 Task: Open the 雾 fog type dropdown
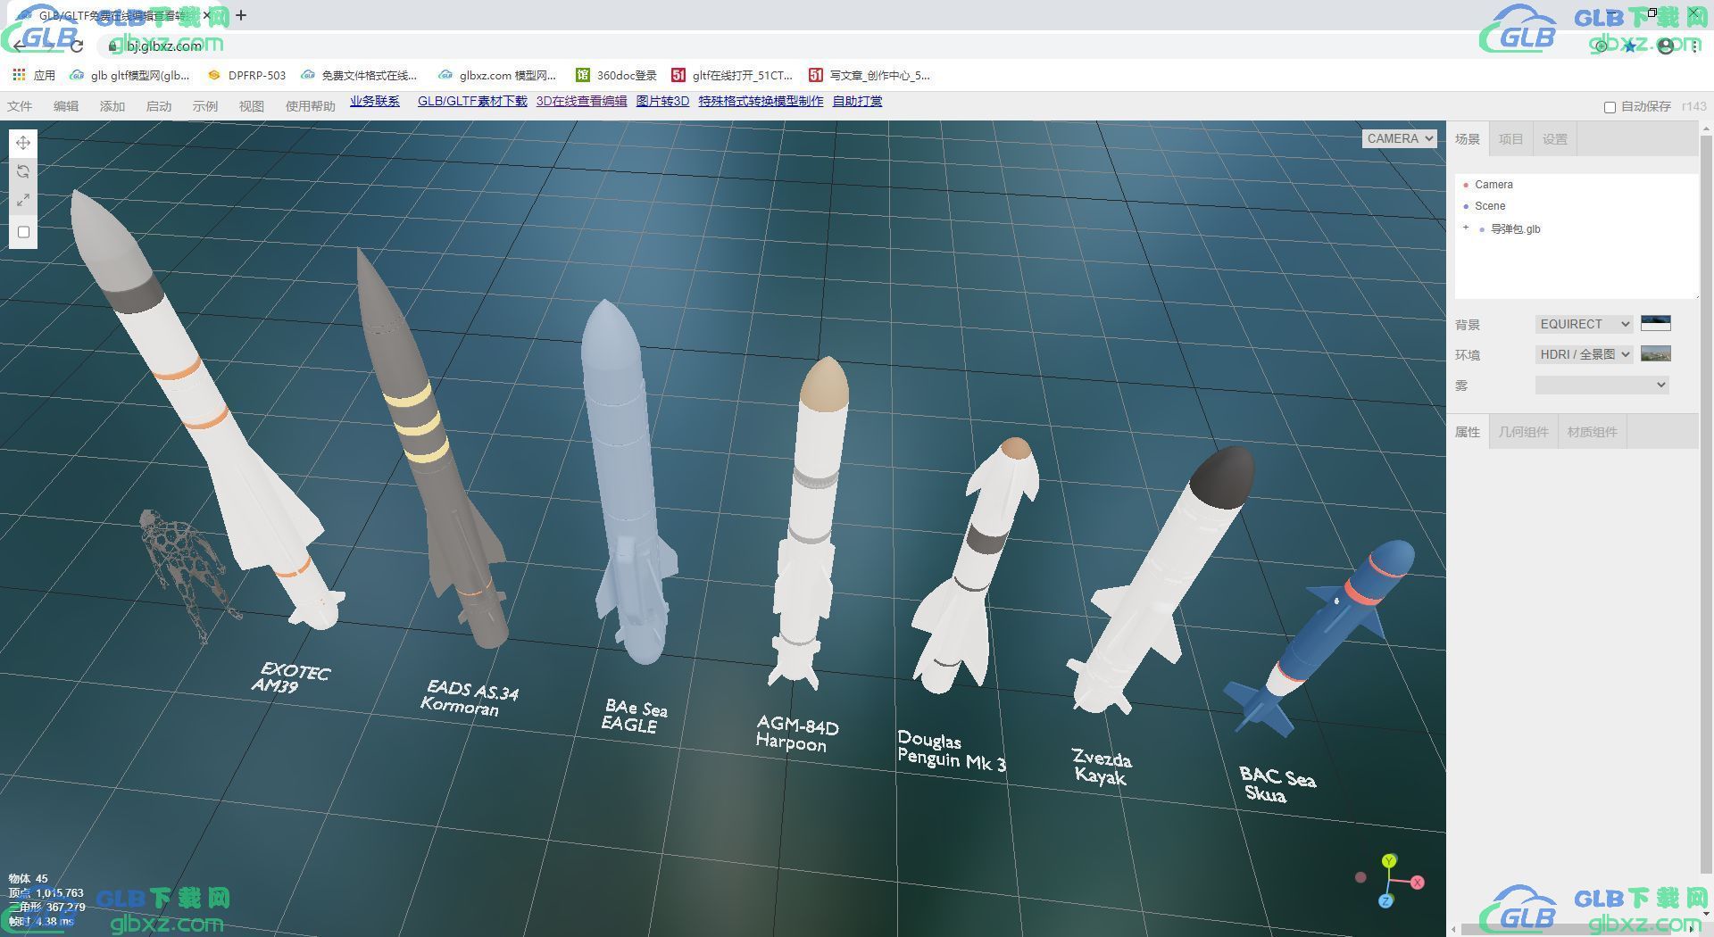pyautogui.click(x=1602, y=385)
